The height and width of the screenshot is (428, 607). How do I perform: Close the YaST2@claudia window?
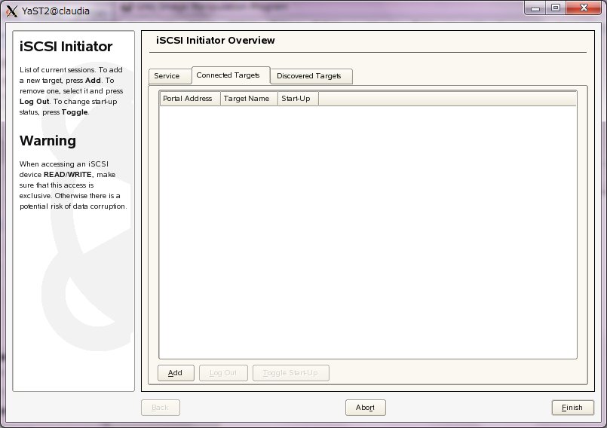coord(584,8)
